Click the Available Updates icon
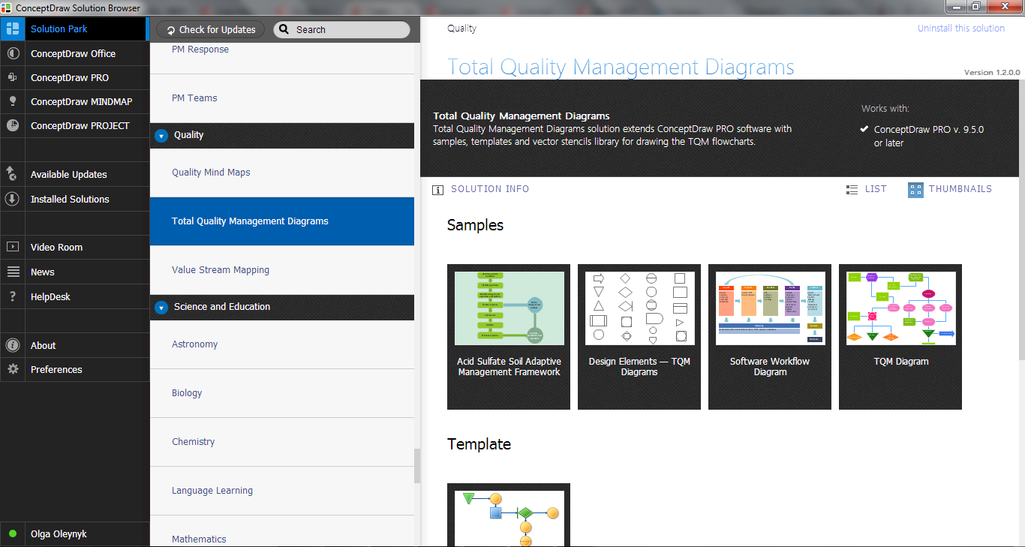This screenshot has width=1025, height=547. pos(13,174)
